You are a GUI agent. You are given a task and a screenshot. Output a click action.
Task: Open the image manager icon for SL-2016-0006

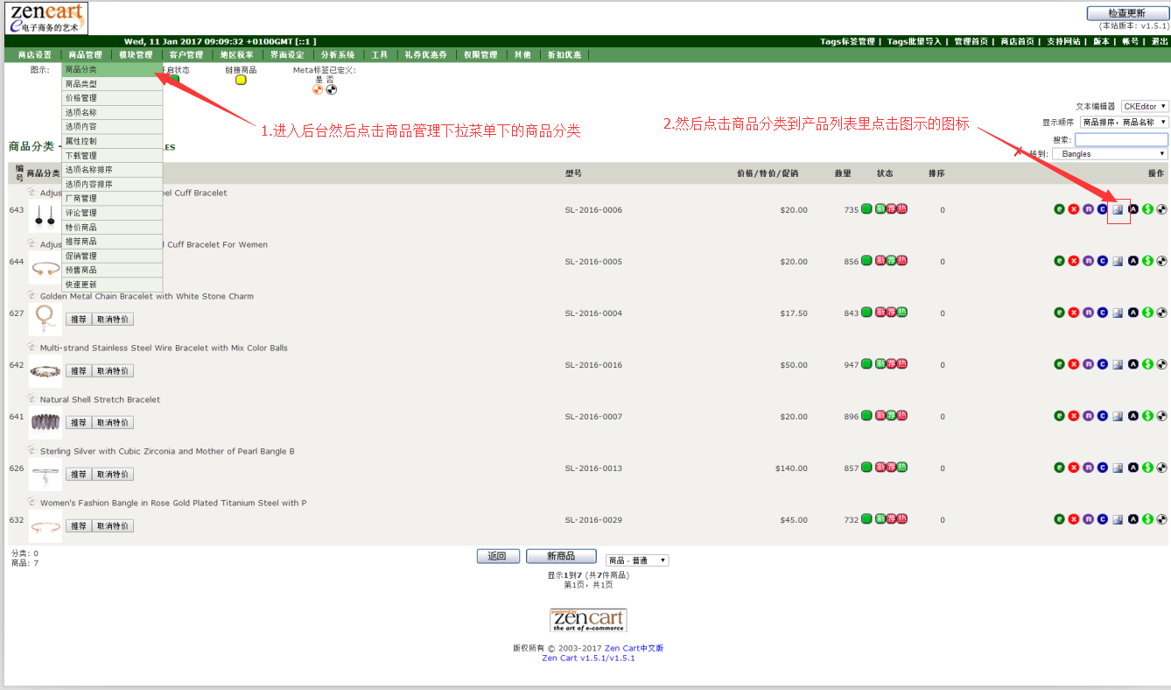click(x=1118, y=209)
